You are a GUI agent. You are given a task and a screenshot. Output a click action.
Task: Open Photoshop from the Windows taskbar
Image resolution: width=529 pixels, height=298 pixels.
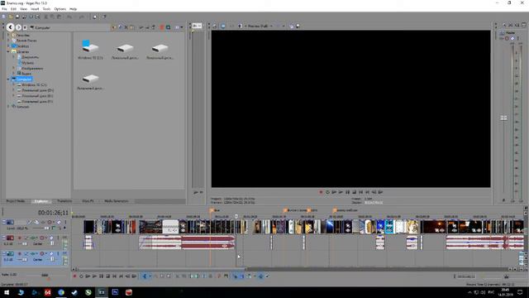pyautogui.click(x=115, y=292)
